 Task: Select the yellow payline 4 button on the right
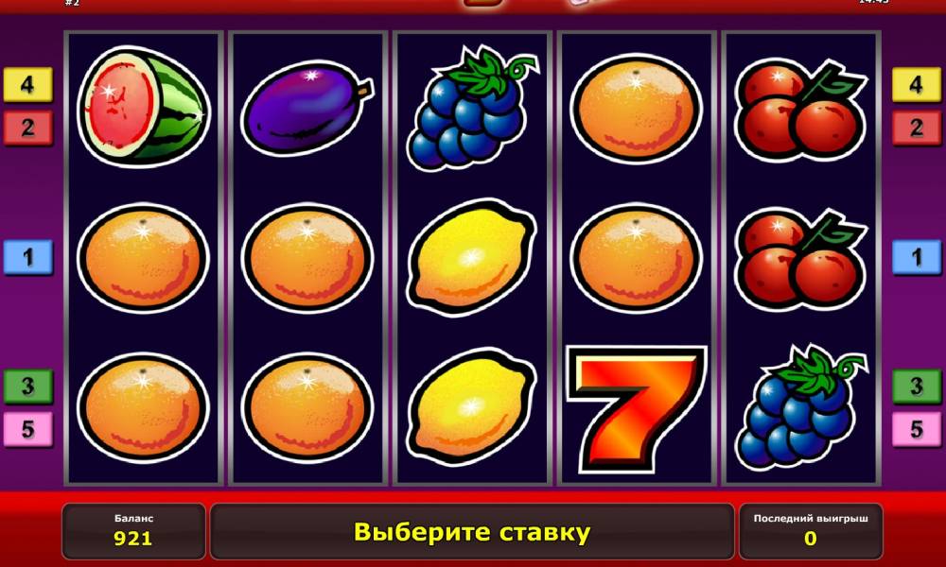917,85
